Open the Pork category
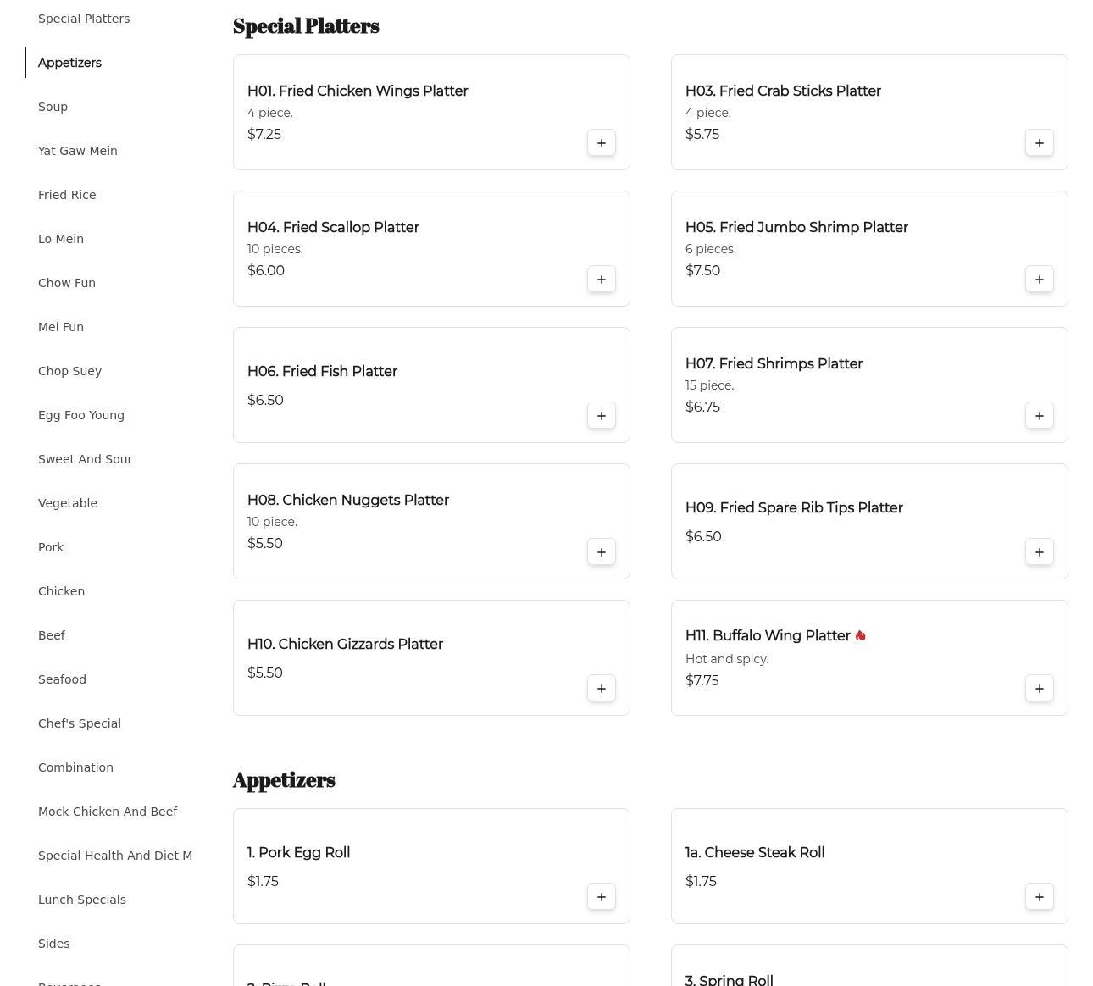This screenshot has width=1093, height=986. pyautogui.click(x=51, y=547)
